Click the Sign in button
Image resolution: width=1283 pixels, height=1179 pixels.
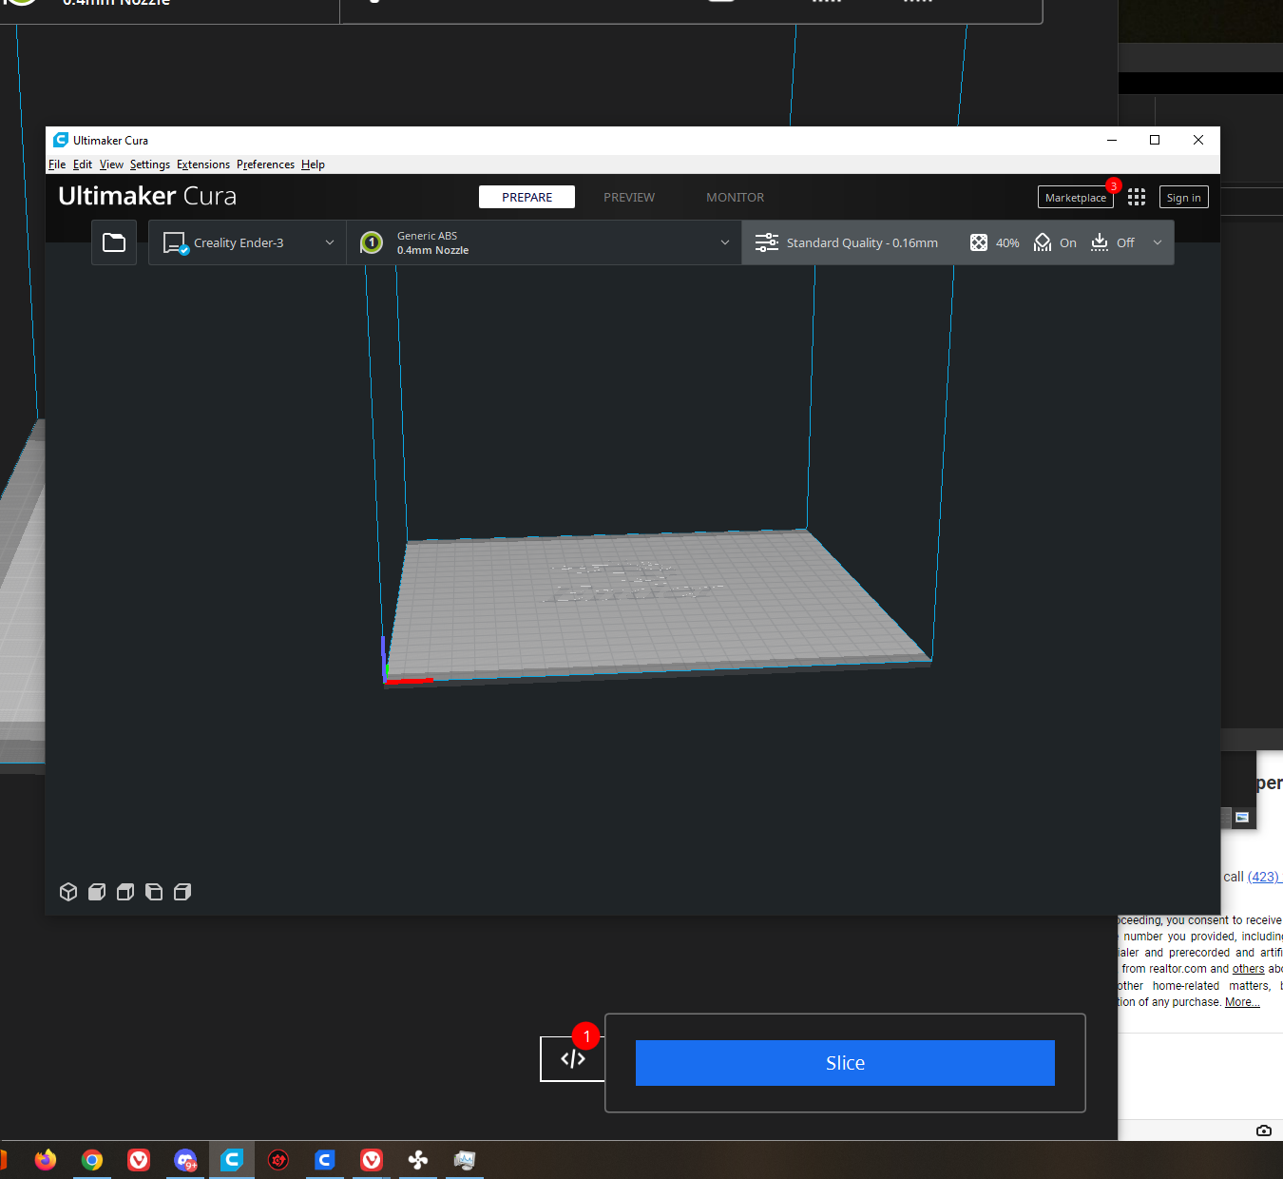(1184, 197)
